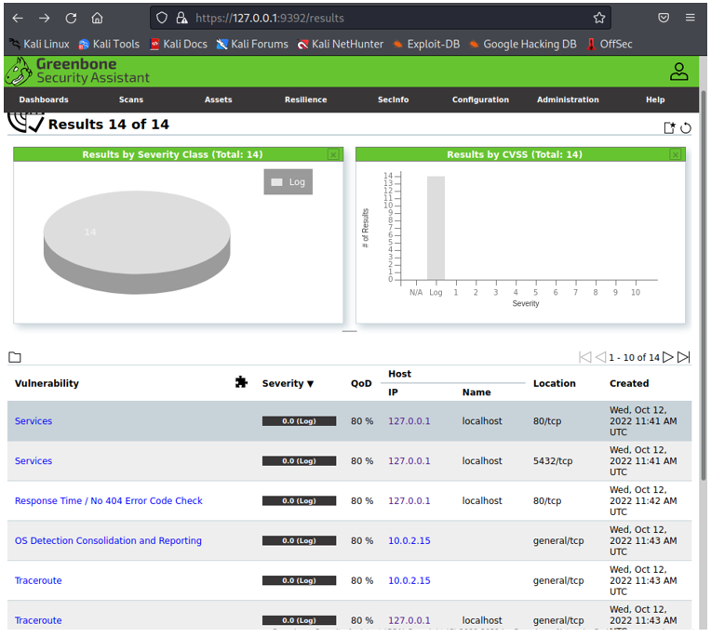Open the folder filter icon above the table
The image size is (711, 637).
pyautogui.click(x=15, y=357)
